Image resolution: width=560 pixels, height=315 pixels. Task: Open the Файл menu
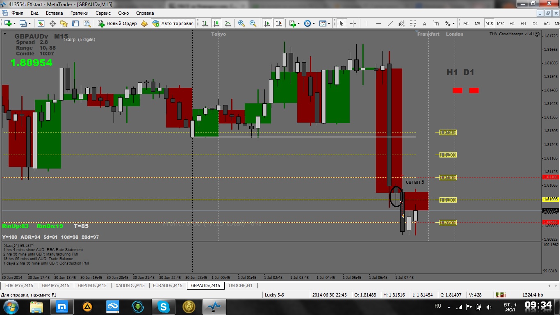(18, 13)
